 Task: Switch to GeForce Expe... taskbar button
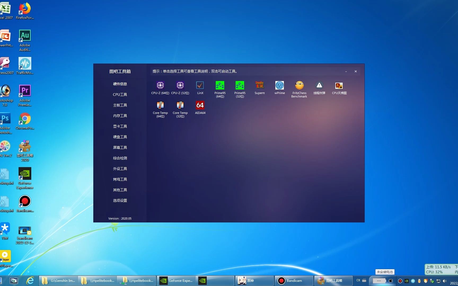(x=176, y=281)
